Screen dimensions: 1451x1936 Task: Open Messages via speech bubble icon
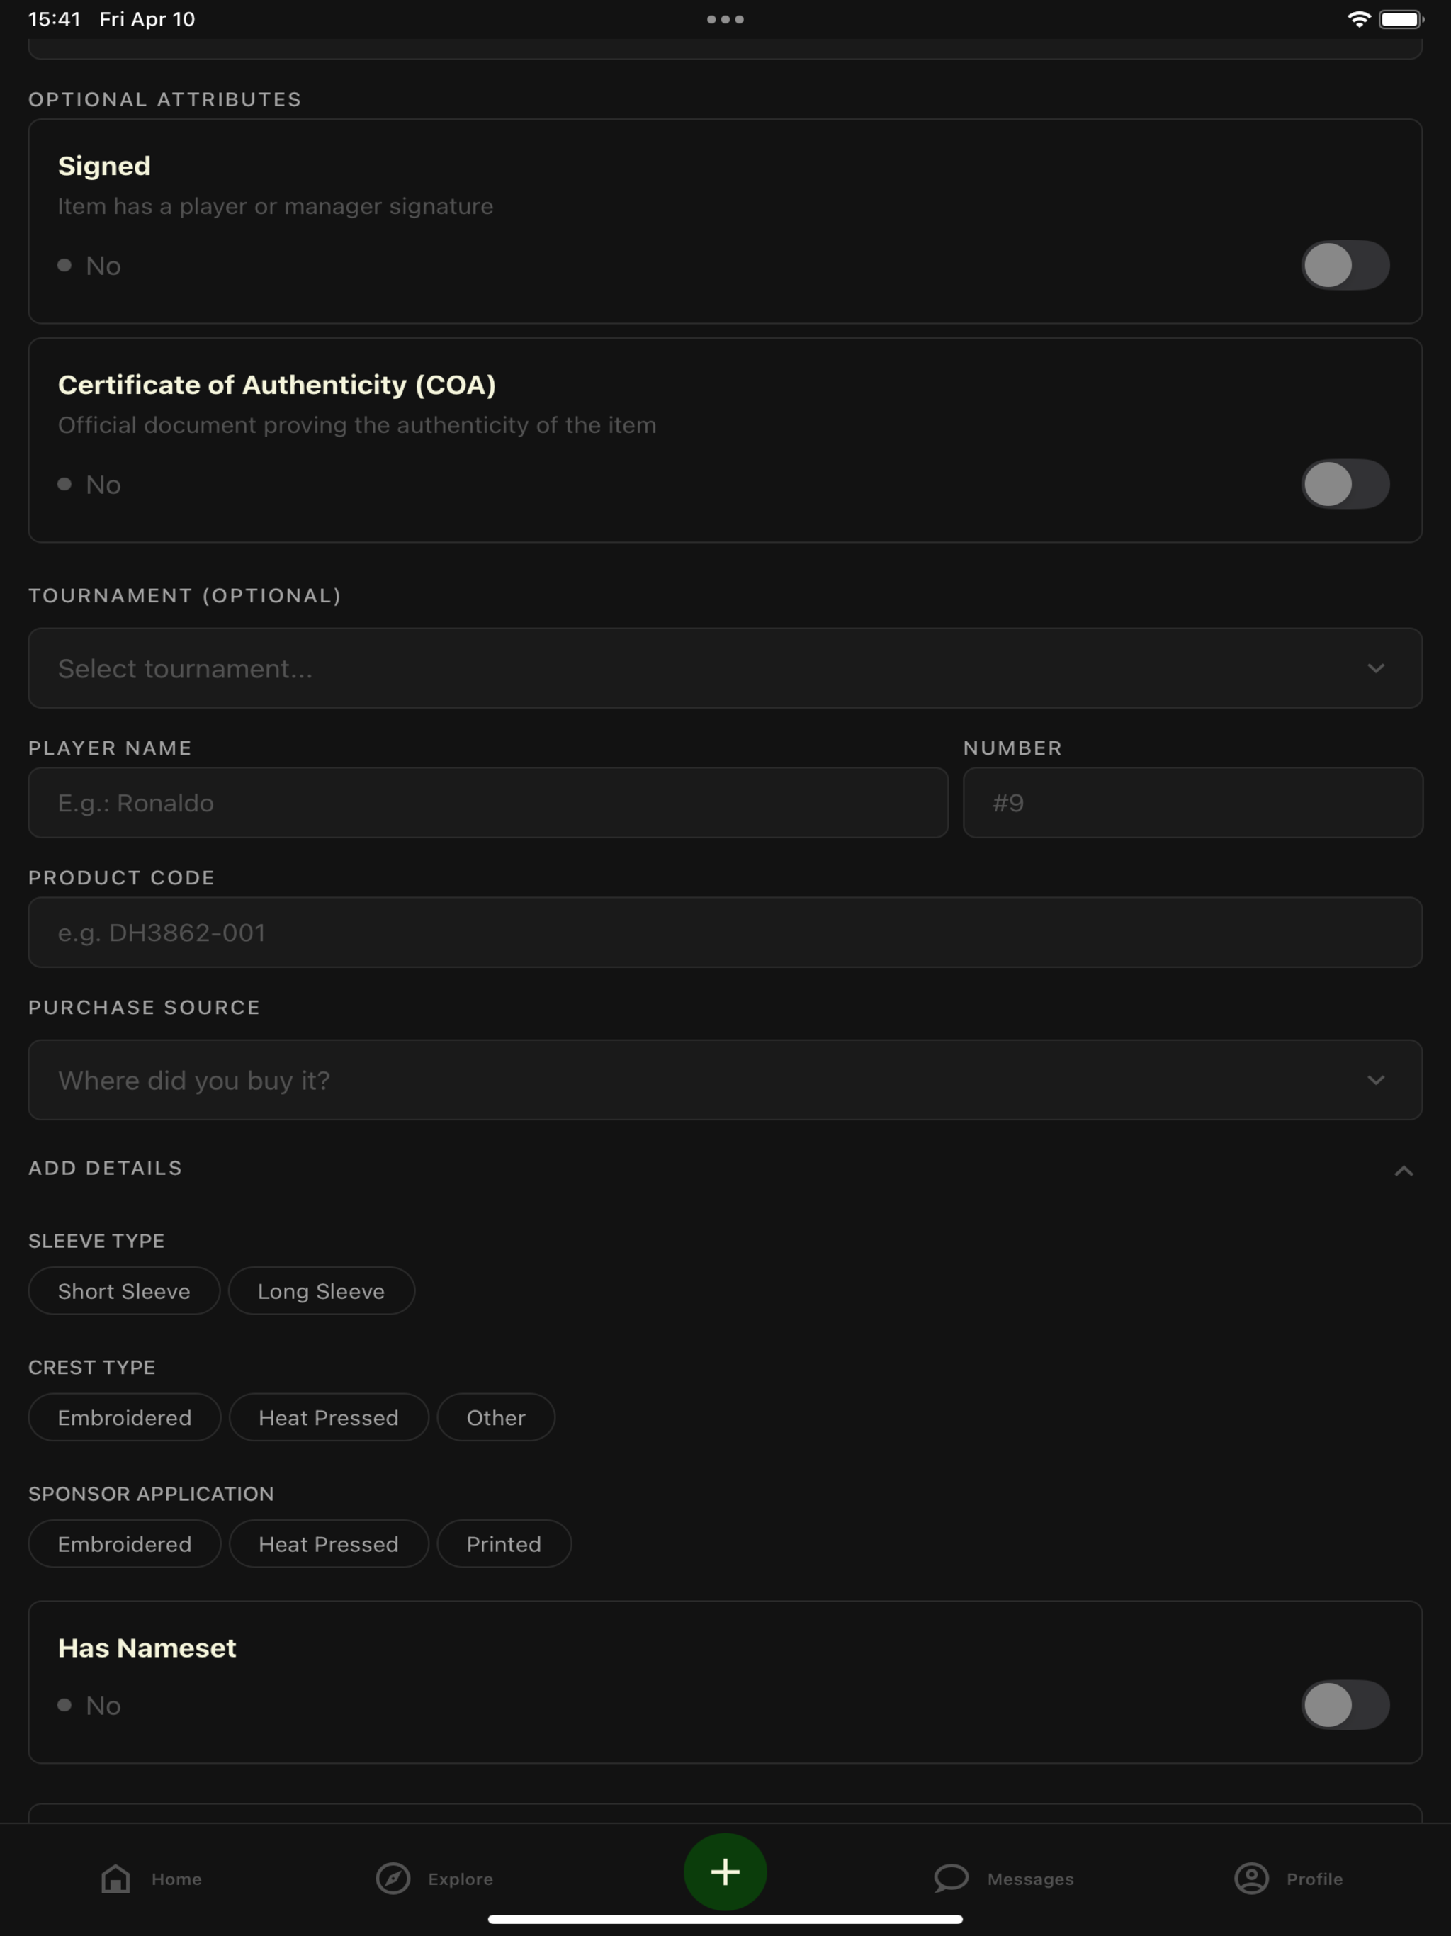[x=952, y=1878]
